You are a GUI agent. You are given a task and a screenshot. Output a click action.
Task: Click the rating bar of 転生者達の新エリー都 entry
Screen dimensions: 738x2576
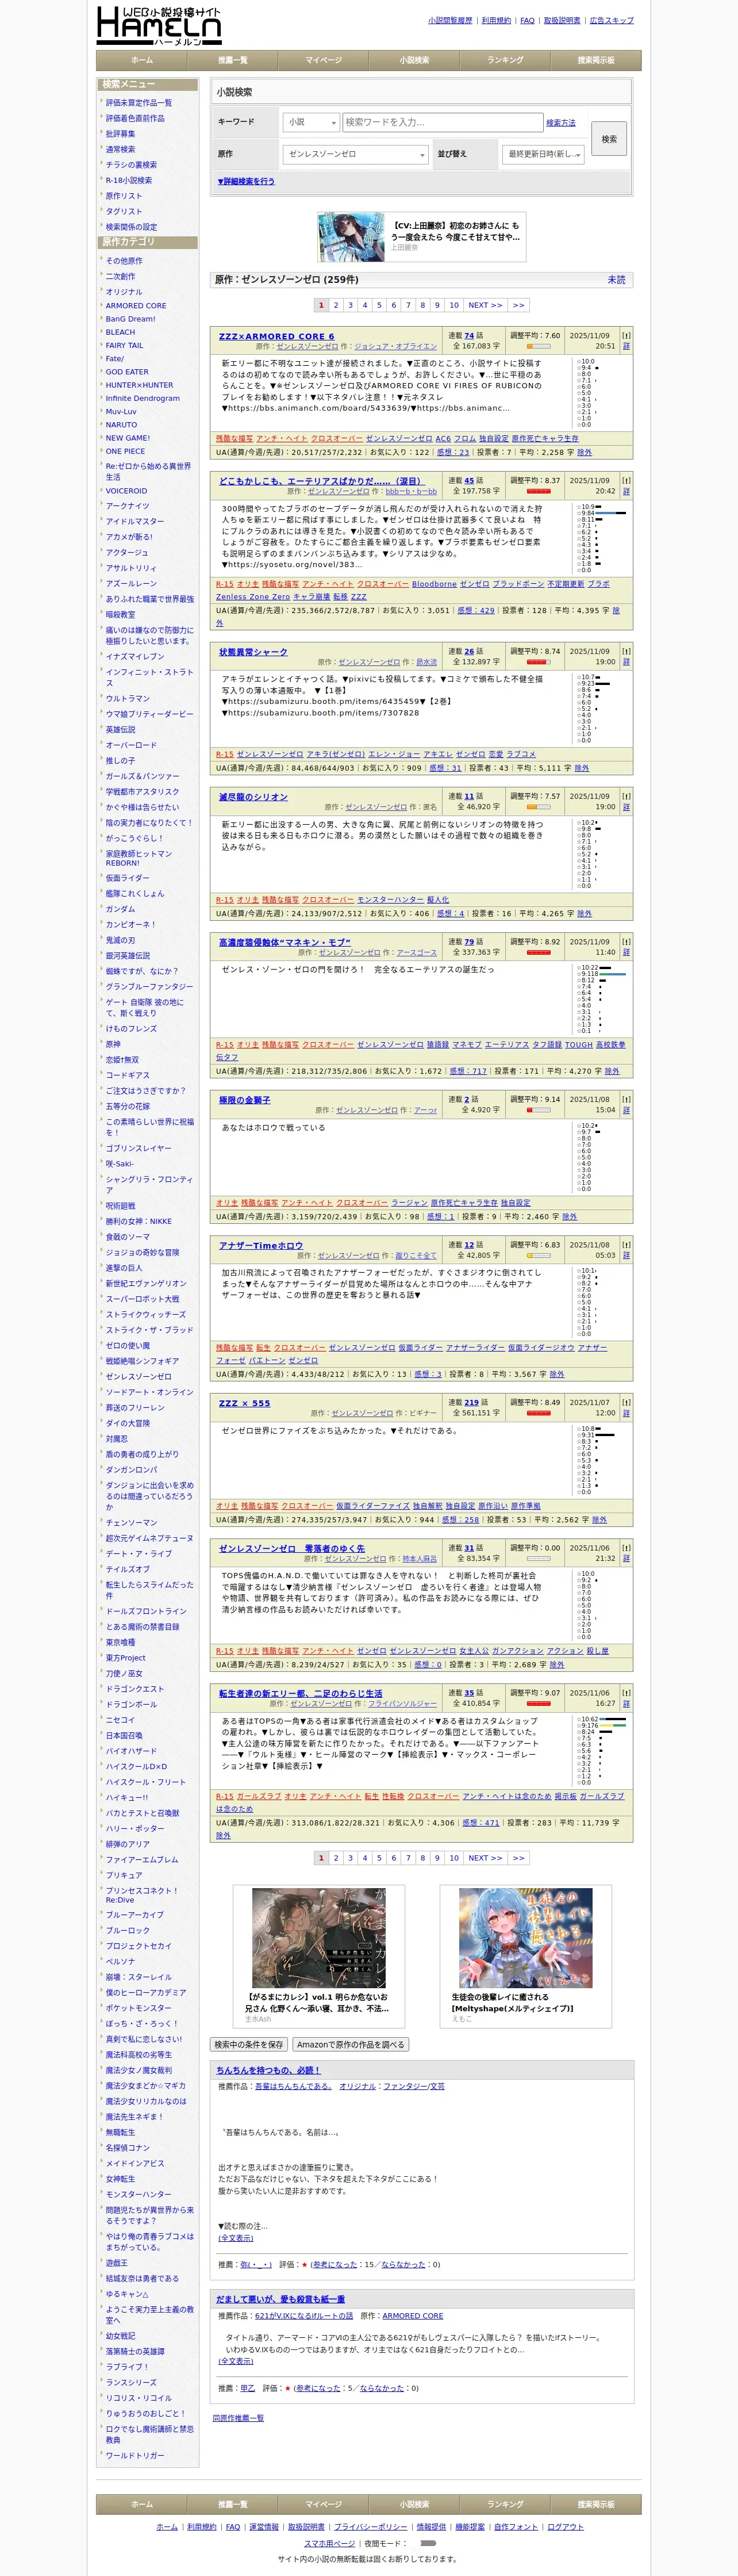pyautogui.click(x=538, y=1704)
